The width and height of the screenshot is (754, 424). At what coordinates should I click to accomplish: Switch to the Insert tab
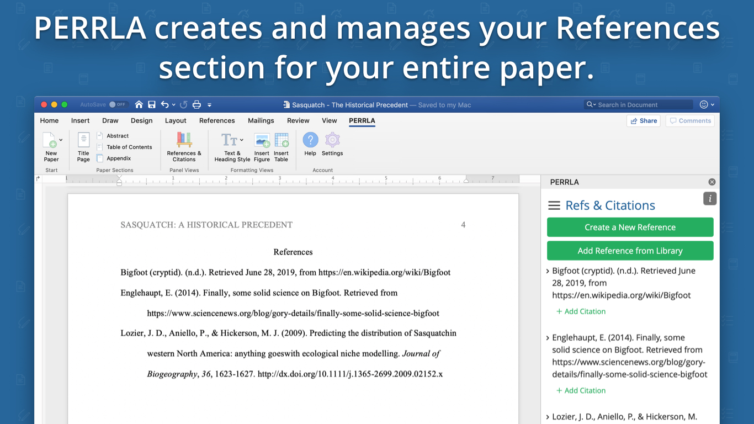pyautogui.click(x=80, y=120)
